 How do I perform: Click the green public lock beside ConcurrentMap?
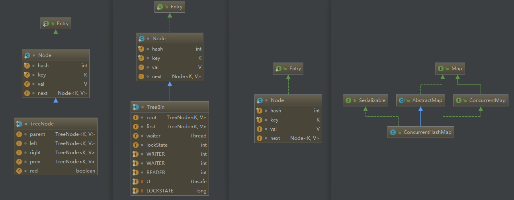pyautogui.click(x=465, y=100)
